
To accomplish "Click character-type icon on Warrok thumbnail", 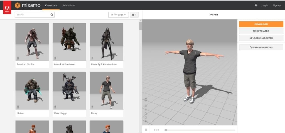I will coord(55,58).
